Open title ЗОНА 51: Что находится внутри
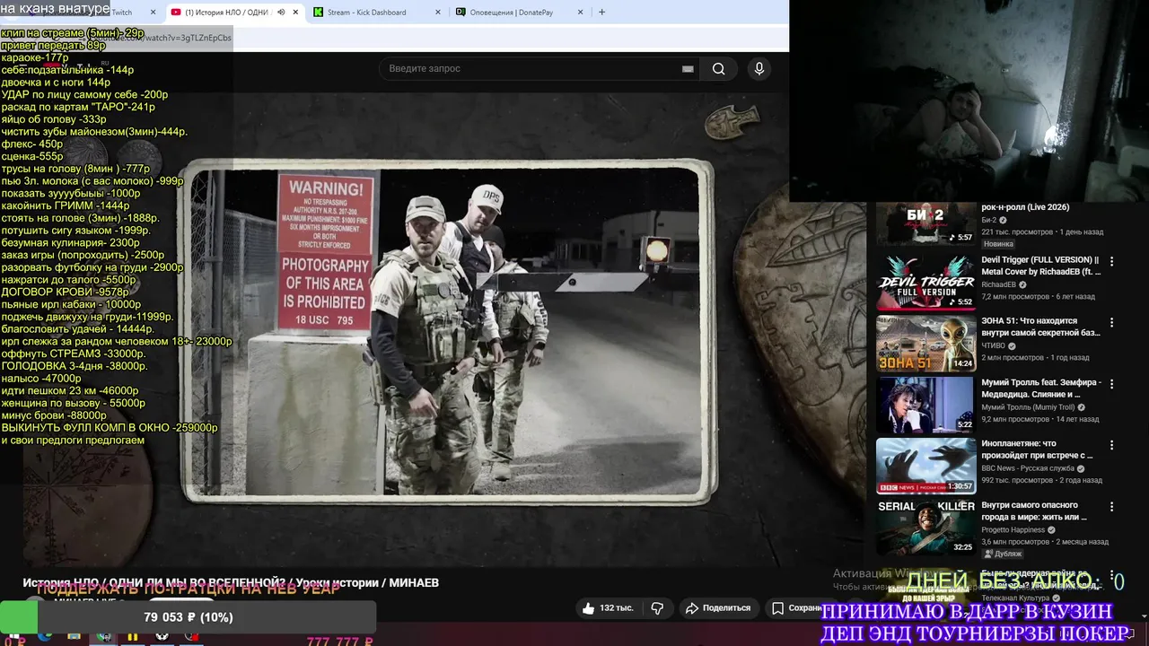The width and height of the screenshot is (1149, 646). pos(1040,327)
